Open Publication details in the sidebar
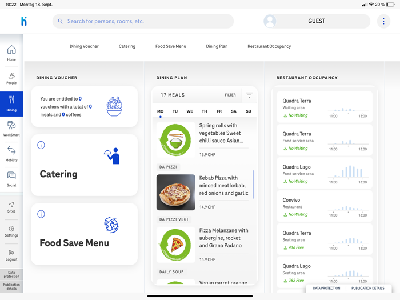Image resolution: width=400 pixels, height=300 pixels. coord(11,286)
